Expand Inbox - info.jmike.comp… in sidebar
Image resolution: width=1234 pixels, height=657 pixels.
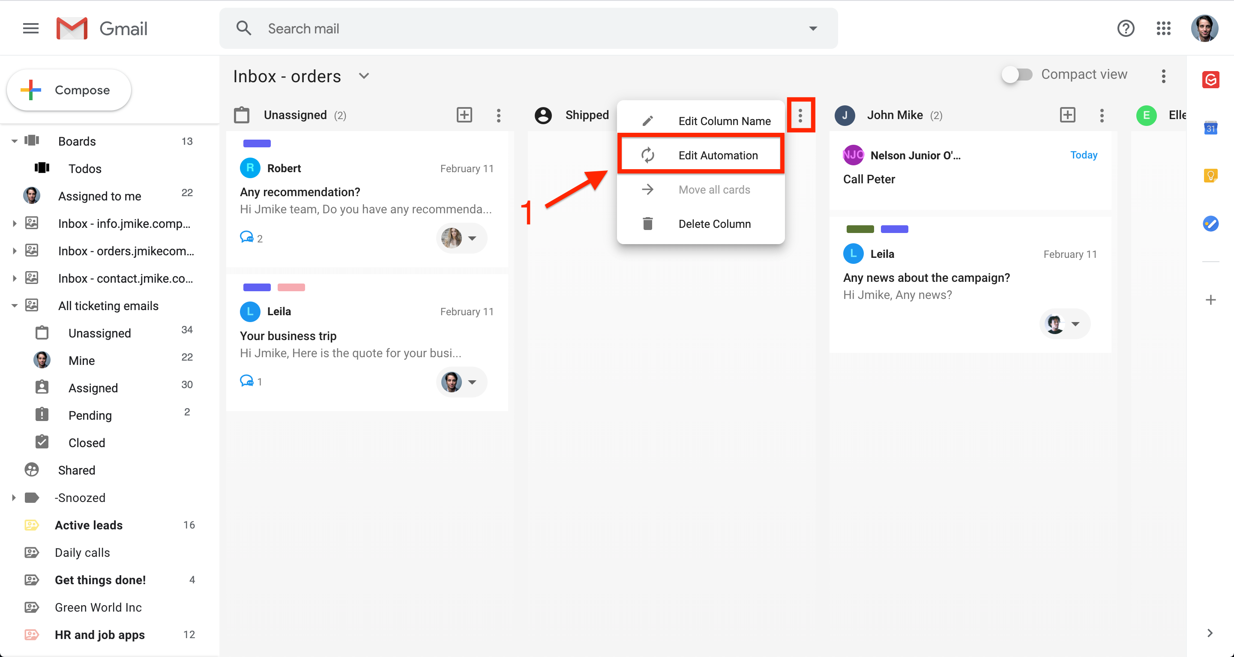[x=15, y=224]
